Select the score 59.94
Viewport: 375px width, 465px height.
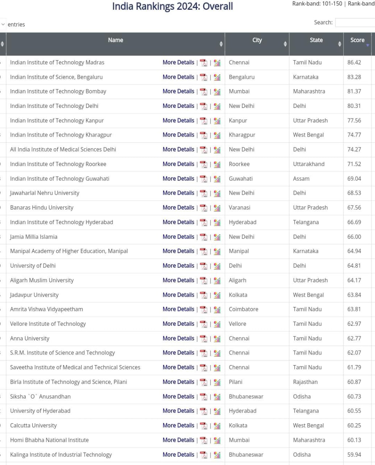click(x=354, y=454)
